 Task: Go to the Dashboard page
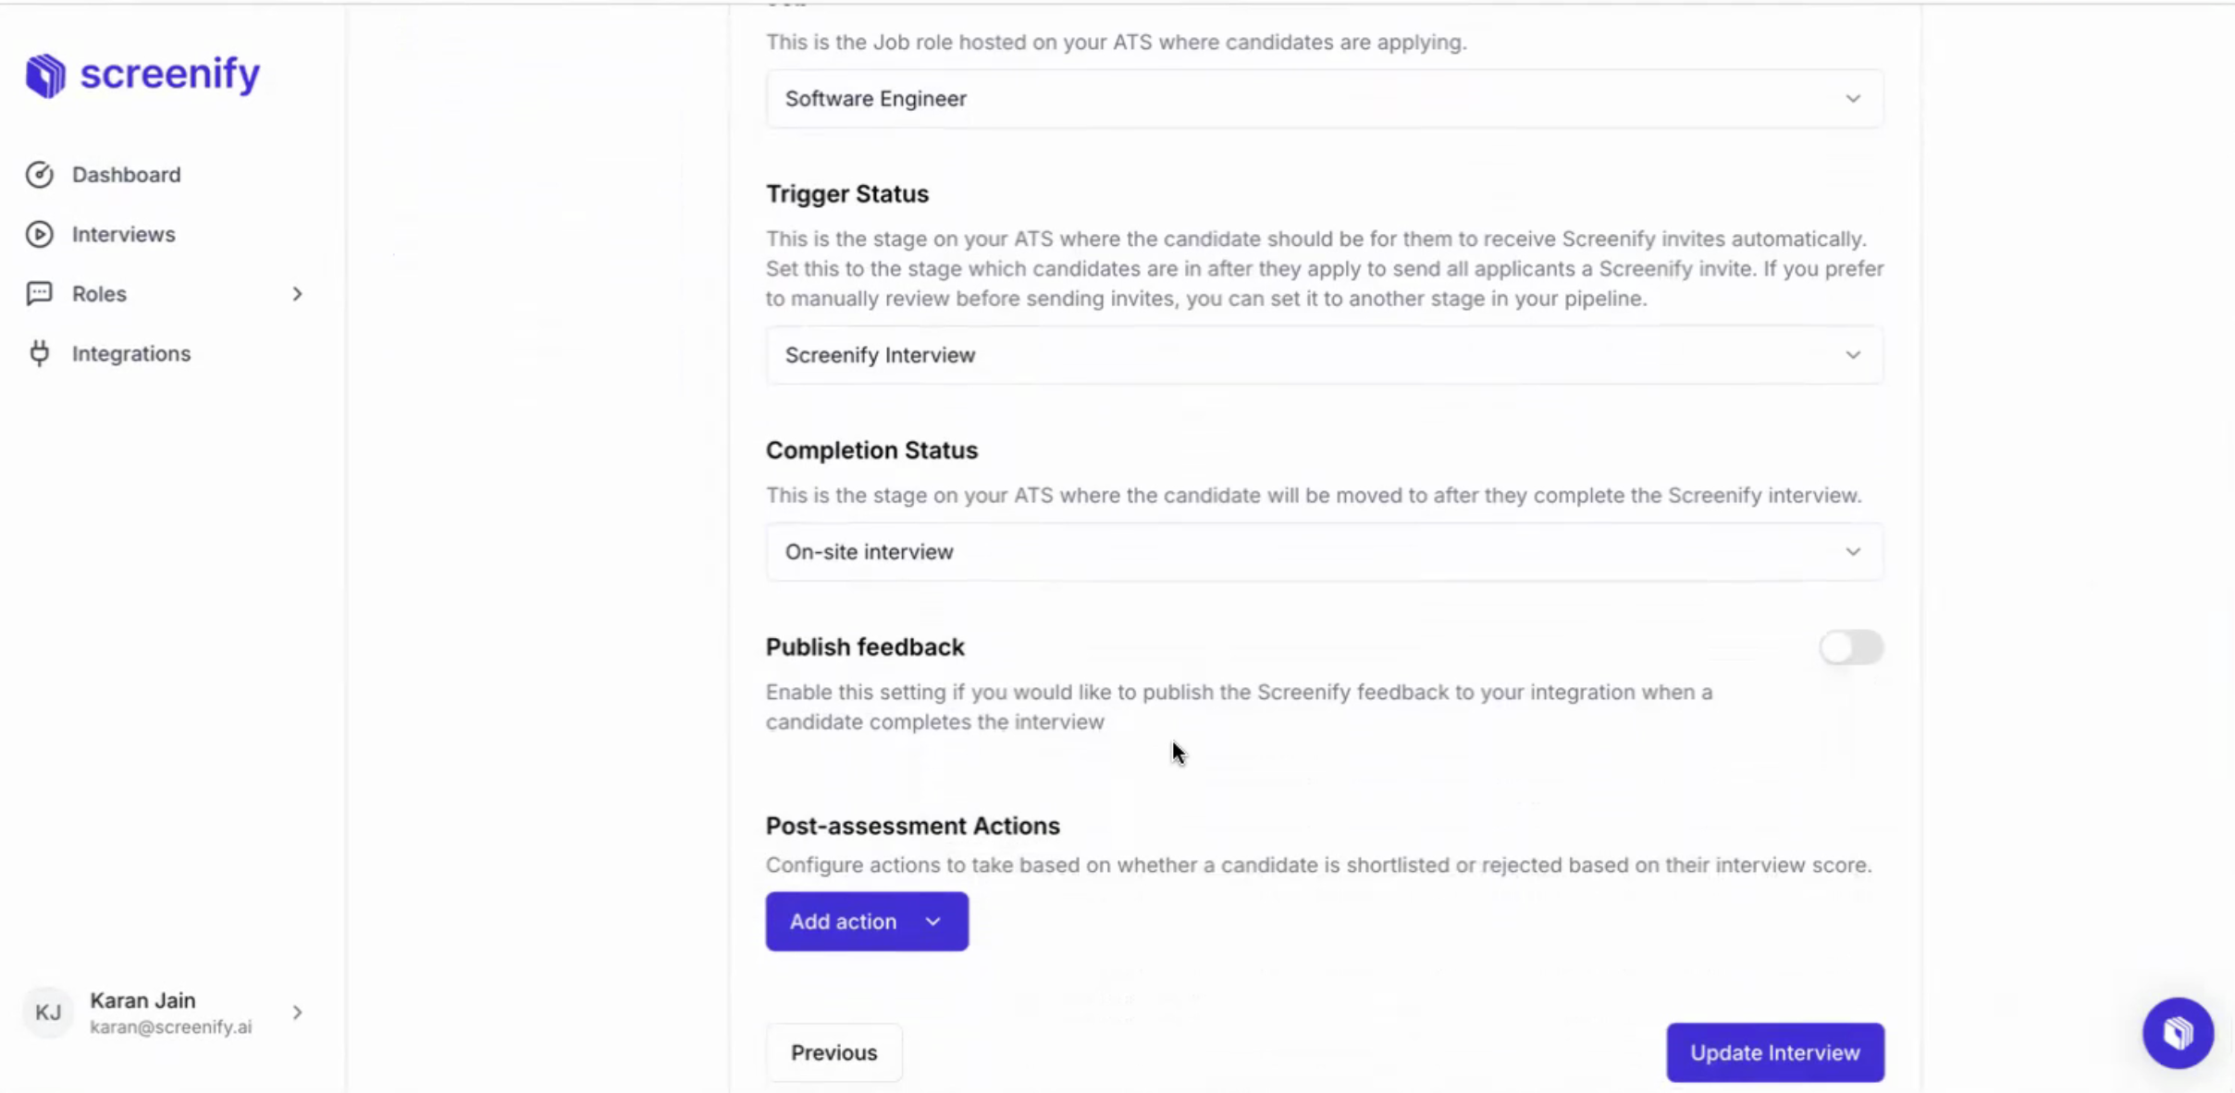click(127, 175)
